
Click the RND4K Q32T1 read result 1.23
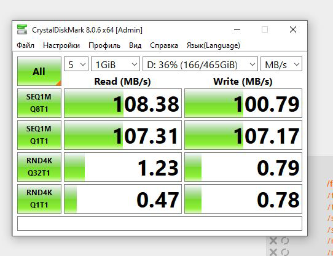pyautogui.click(x=123, y=167)
